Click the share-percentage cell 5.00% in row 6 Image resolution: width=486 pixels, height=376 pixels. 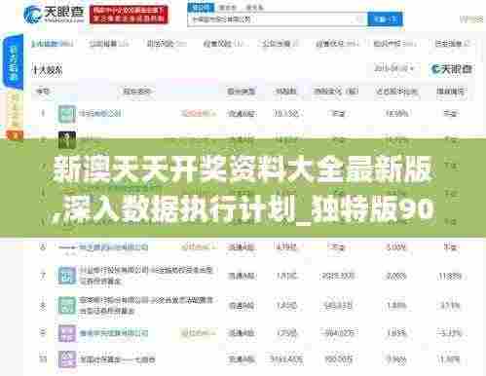point(396,247)
